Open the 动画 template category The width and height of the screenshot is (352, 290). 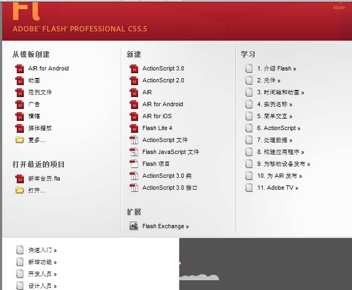point(34,80)
